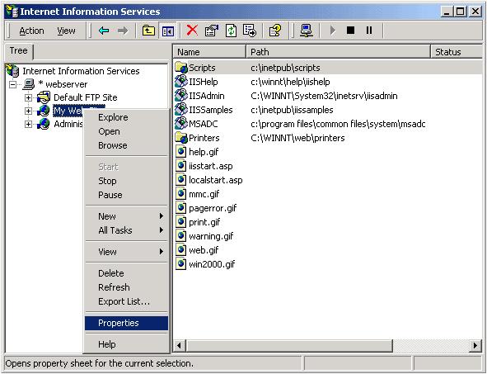Click the red Delete X toolbar icon
This screenshot has width=487, height=374.
click(x=192, y=31)
